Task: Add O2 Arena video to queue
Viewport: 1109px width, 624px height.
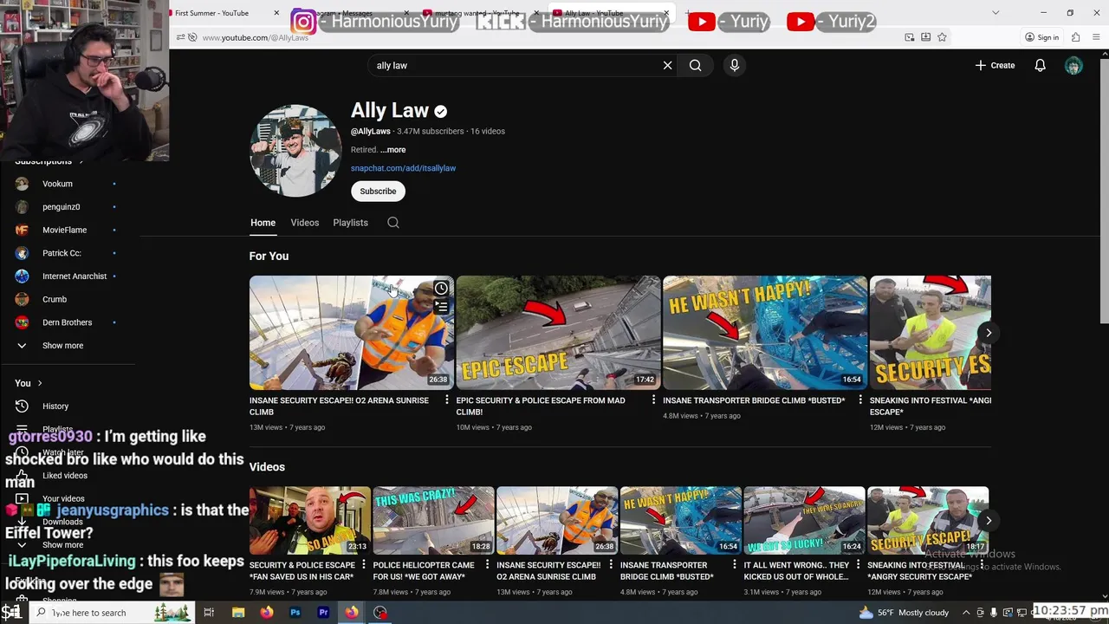Action: coord(441,307)
